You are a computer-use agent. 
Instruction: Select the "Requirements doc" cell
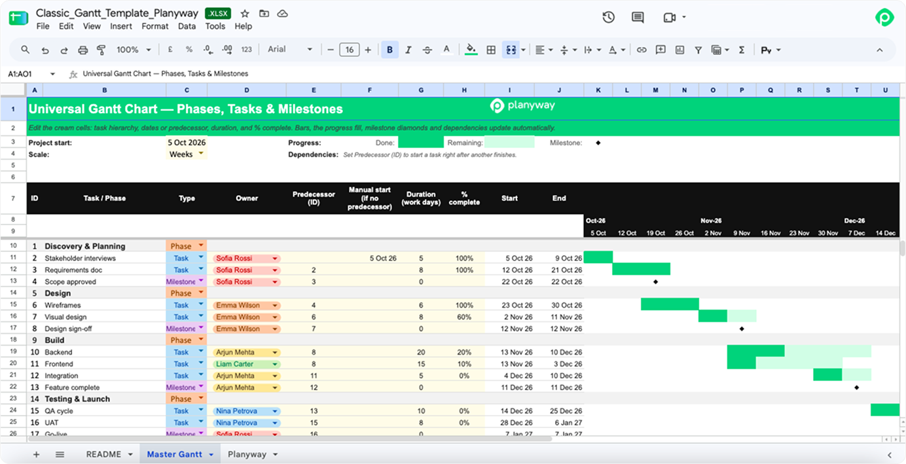(105, 270)
